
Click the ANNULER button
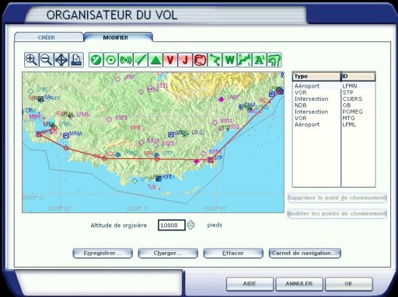tap(299, 284)
